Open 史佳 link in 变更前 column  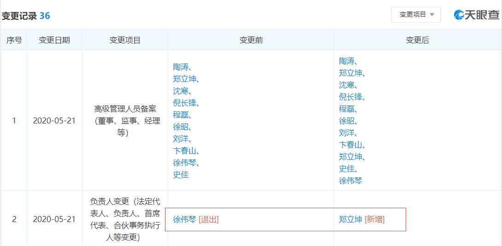(181, 175)
